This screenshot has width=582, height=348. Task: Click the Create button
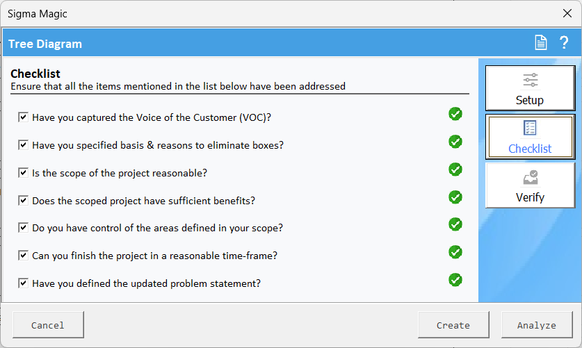[x=453, y=325]
